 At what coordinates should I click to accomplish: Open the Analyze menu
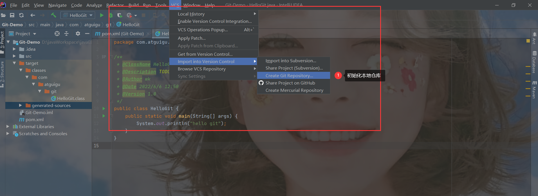(x=94, y=5)
